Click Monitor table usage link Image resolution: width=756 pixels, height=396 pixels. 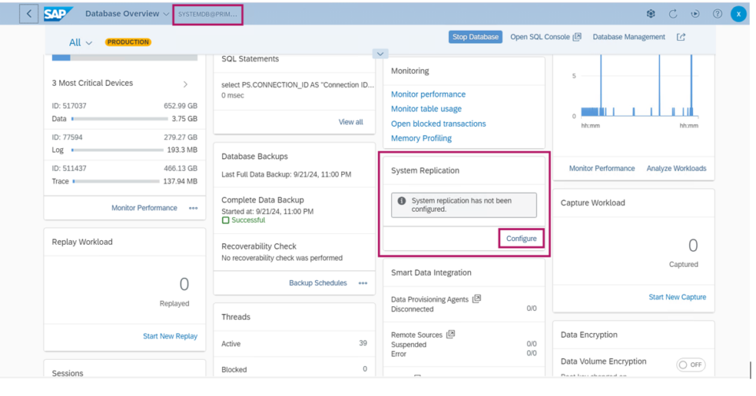point(426,109)
